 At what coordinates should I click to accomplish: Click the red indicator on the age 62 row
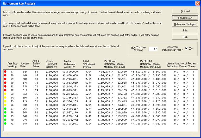point(5,90)
